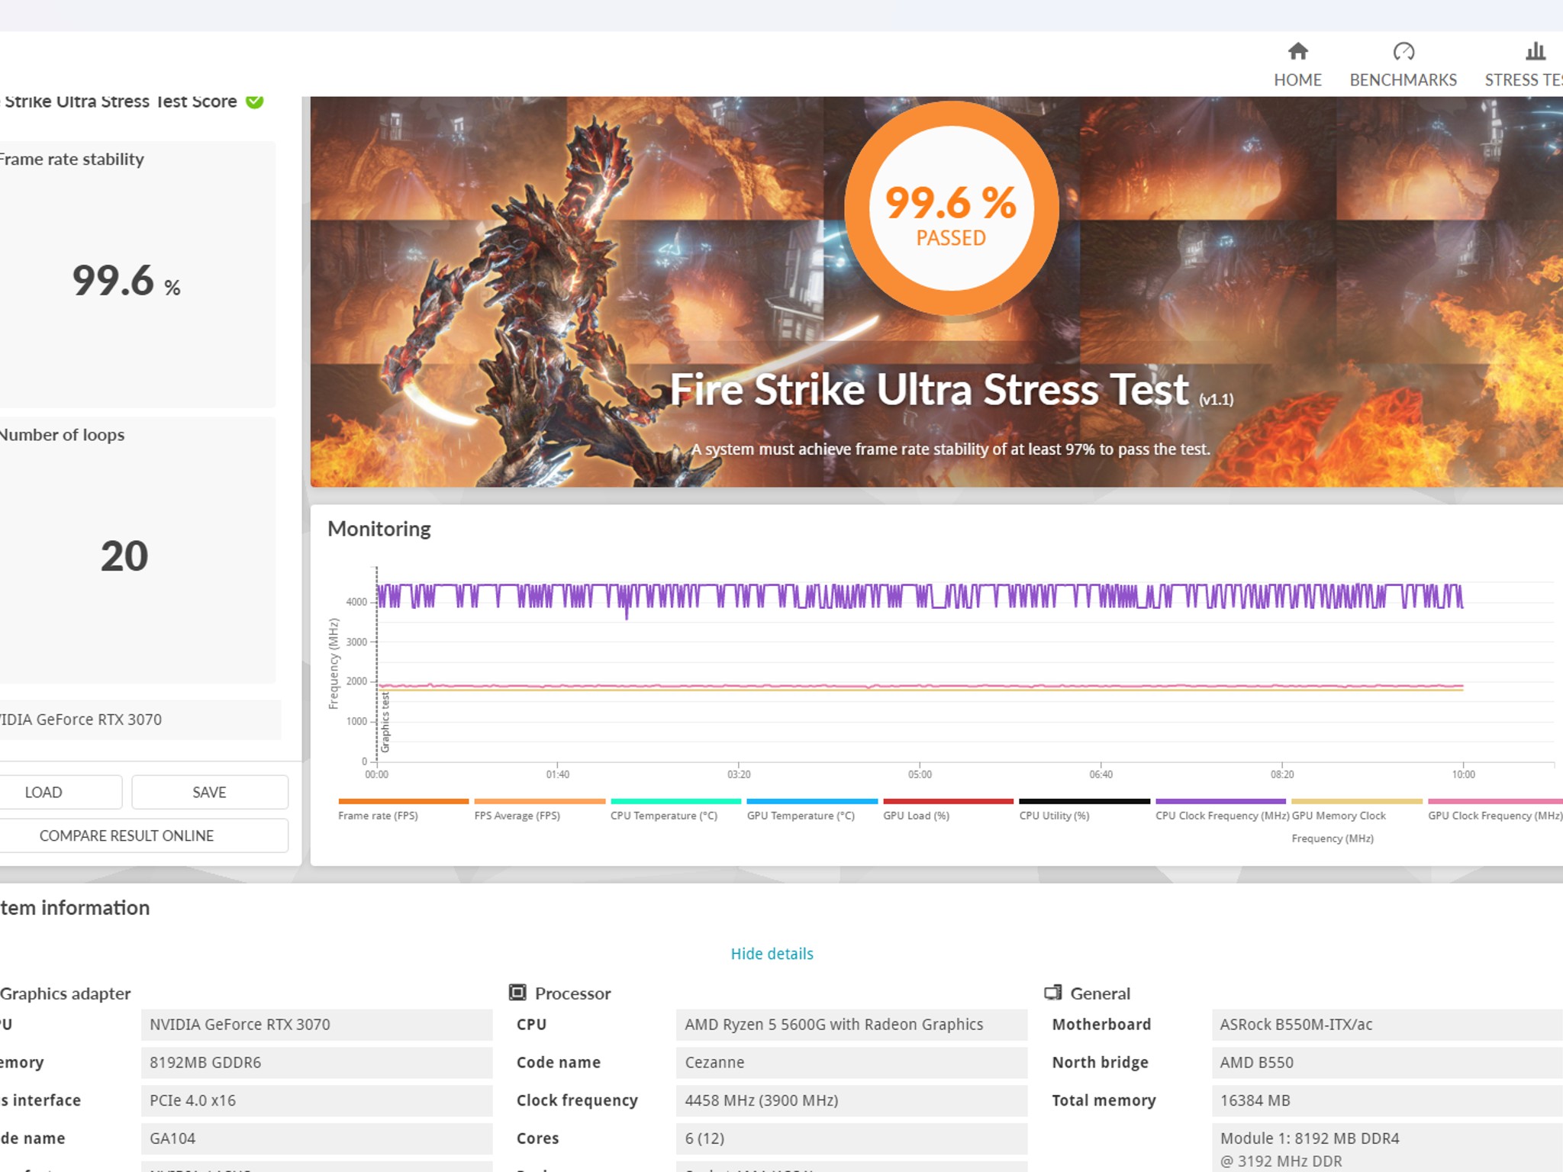Open the Home house icon

(x=1297, y=51)
